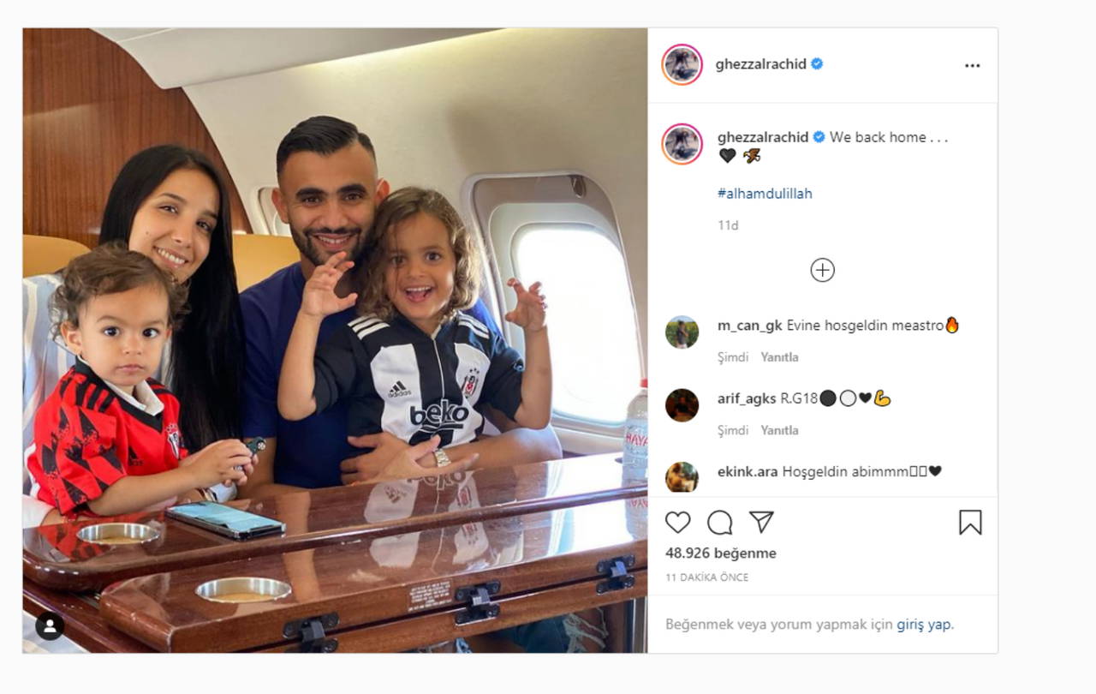View the 48.926 beğenme likes list
1096x694 pixels.
click(720, 553)
